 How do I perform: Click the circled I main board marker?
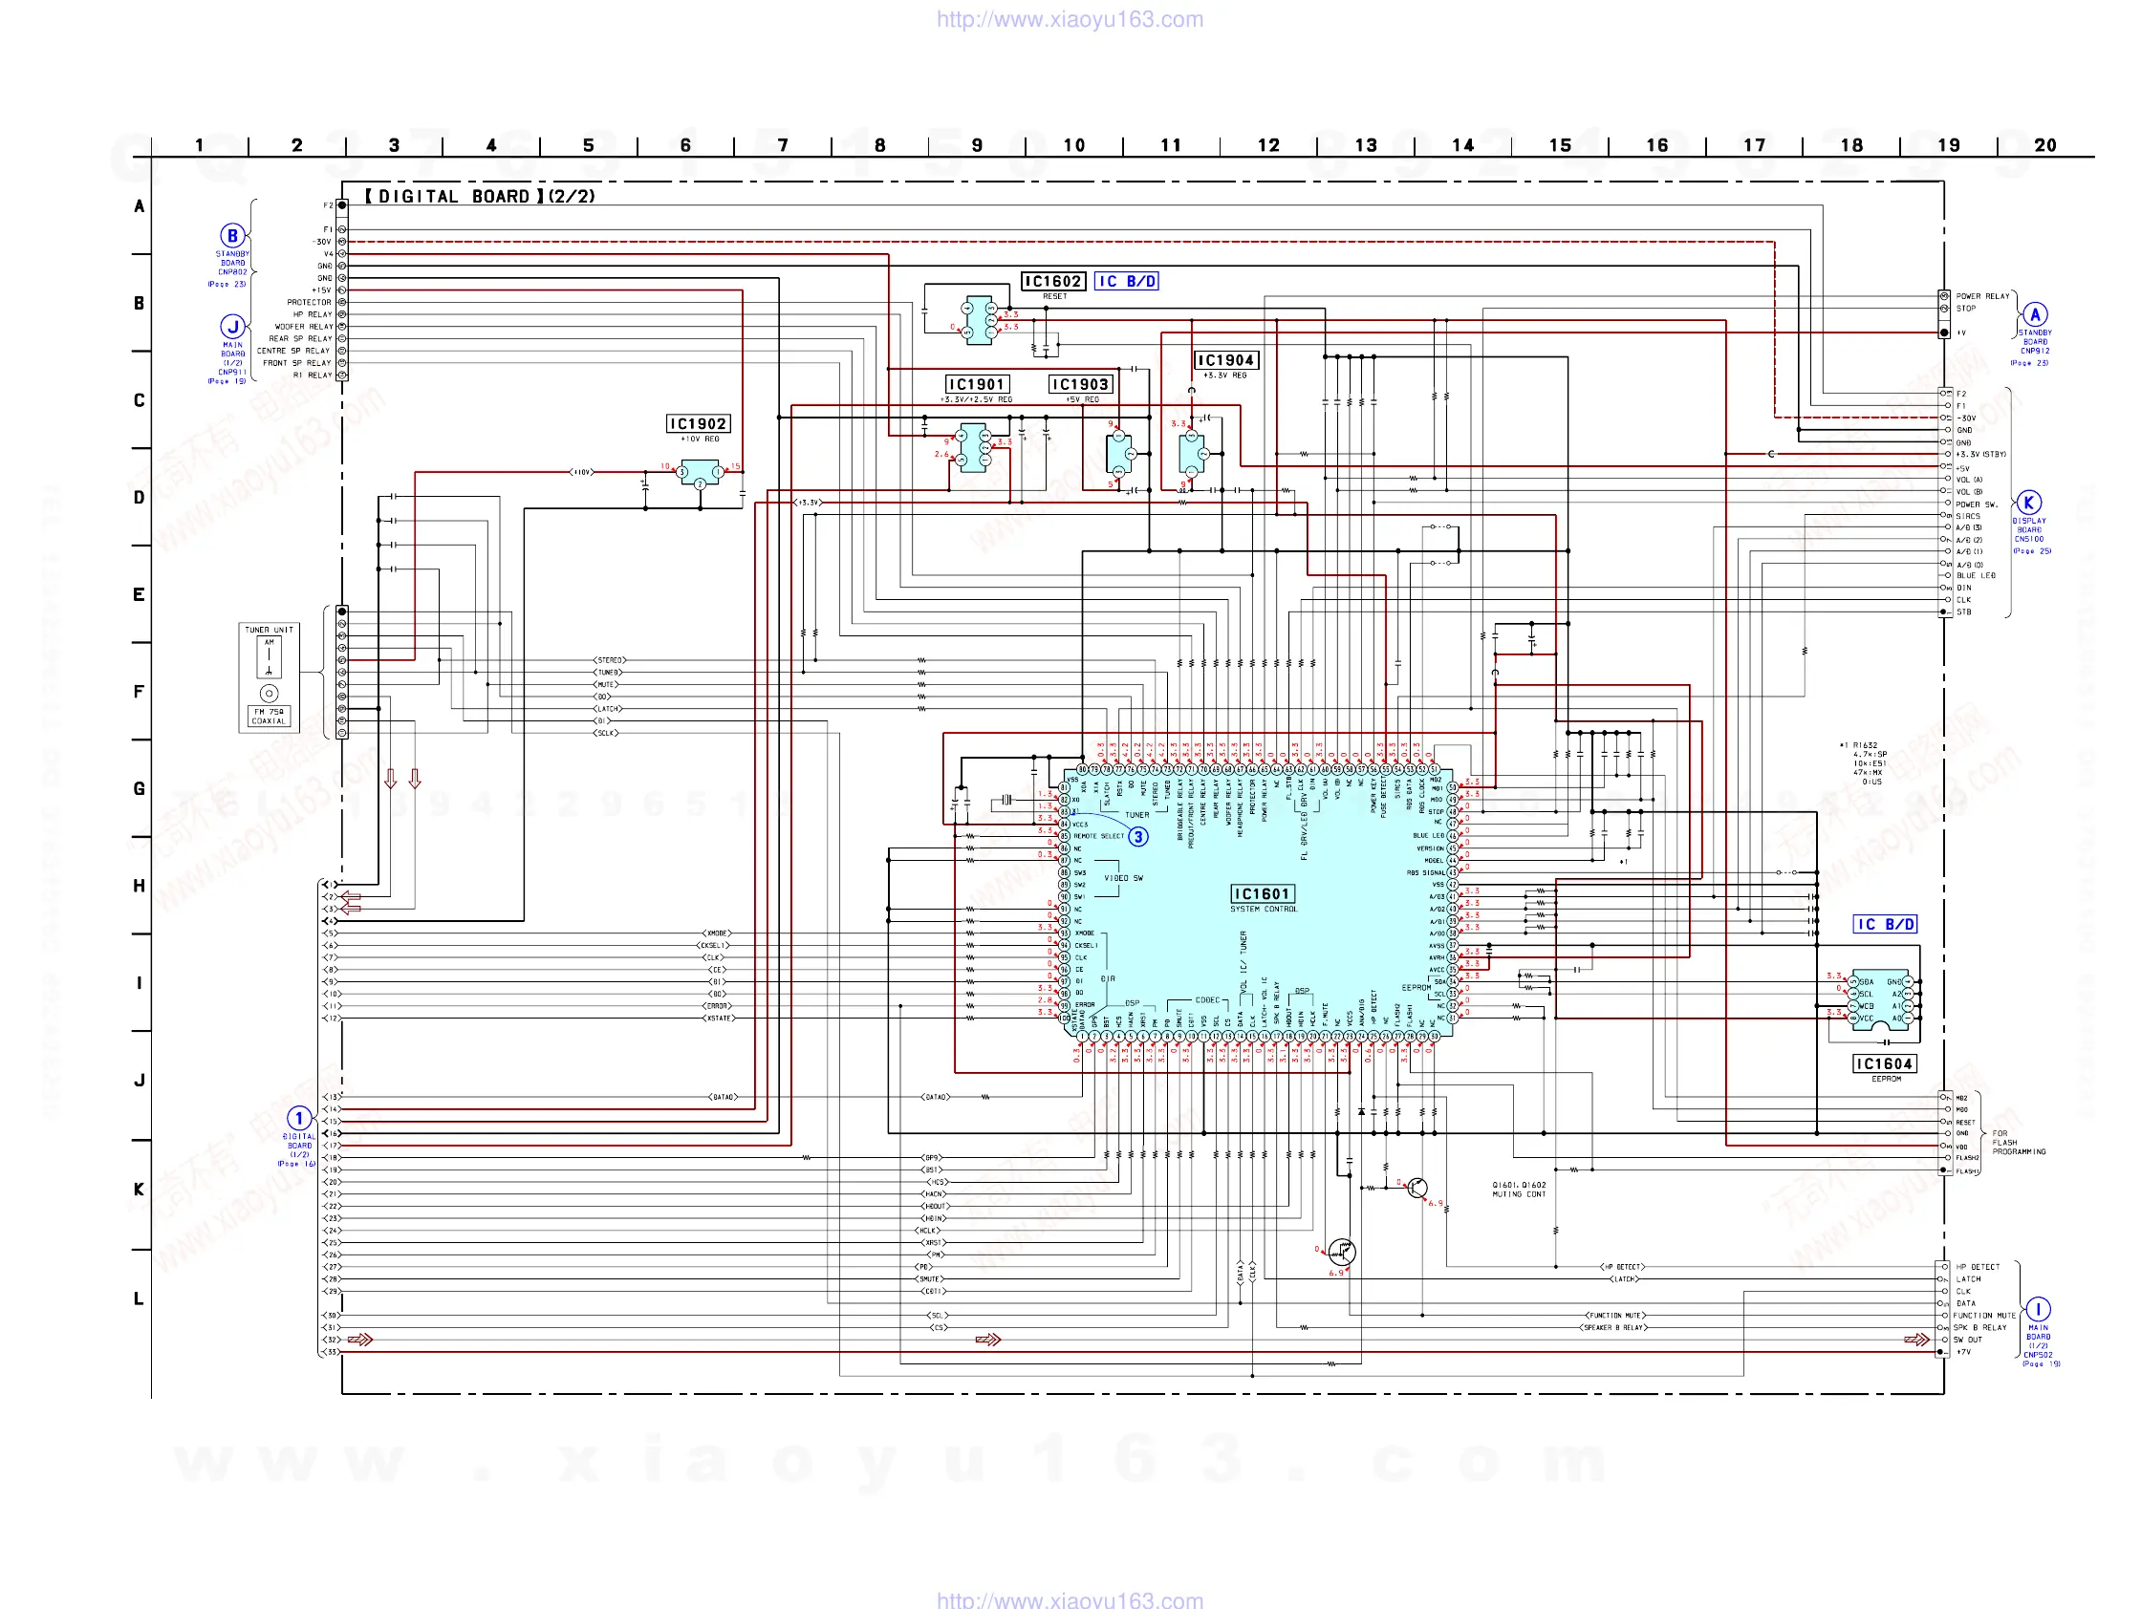pyautogui.click(x=2038, y=1309)
